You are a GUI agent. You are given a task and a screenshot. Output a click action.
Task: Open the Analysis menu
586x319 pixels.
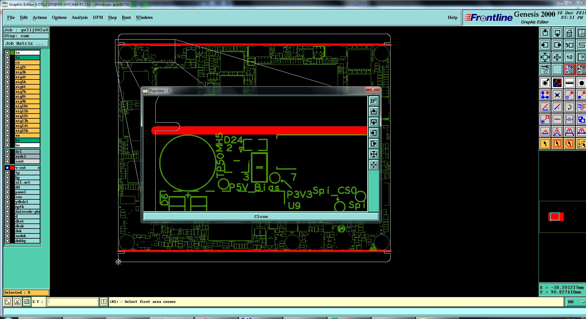pos(80,17)
